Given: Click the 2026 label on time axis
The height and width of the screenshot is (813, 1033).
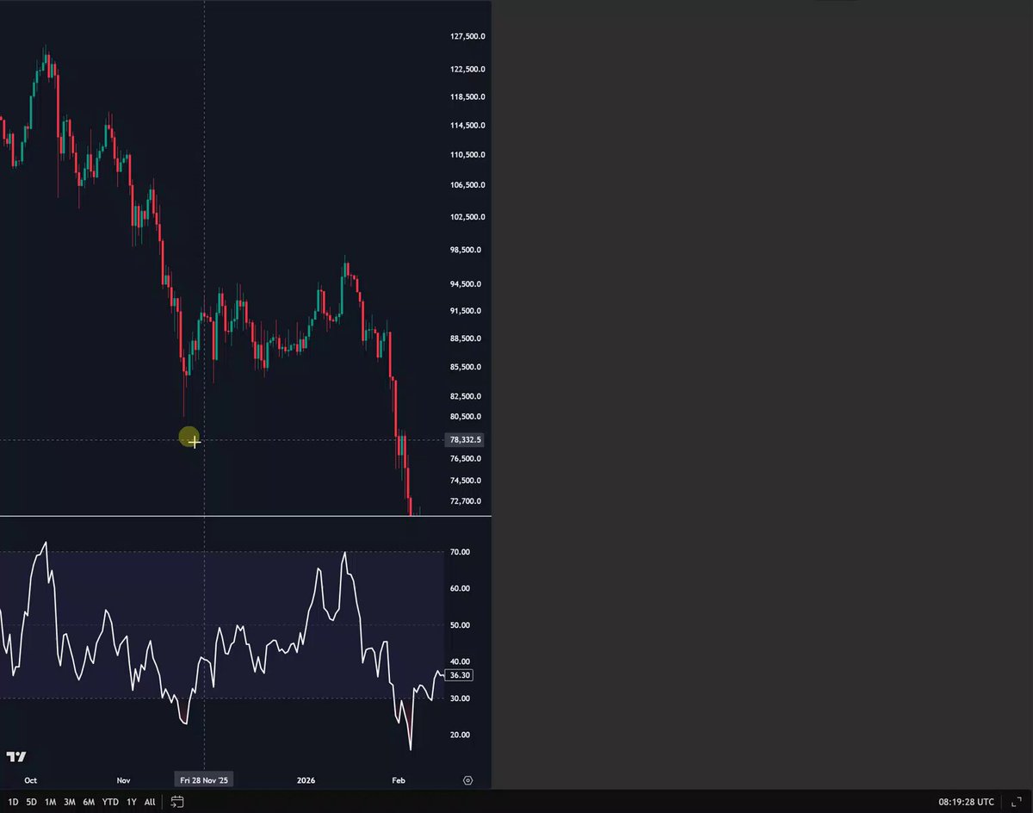Looking at the screenshot, I should 306,780.
